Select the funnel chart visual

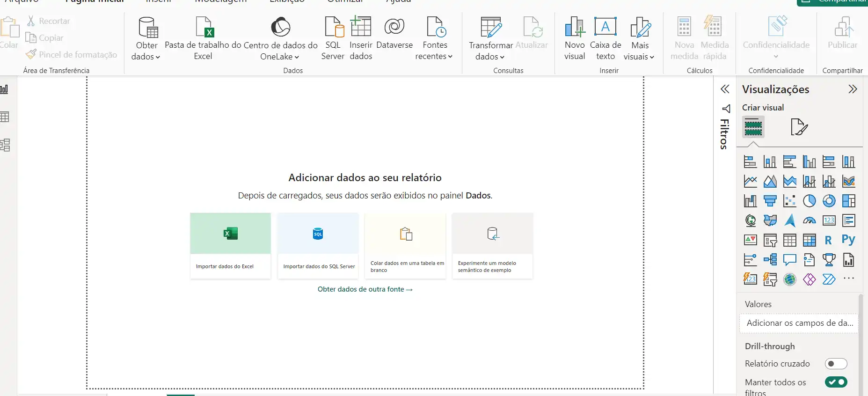(x=770, y=201)
